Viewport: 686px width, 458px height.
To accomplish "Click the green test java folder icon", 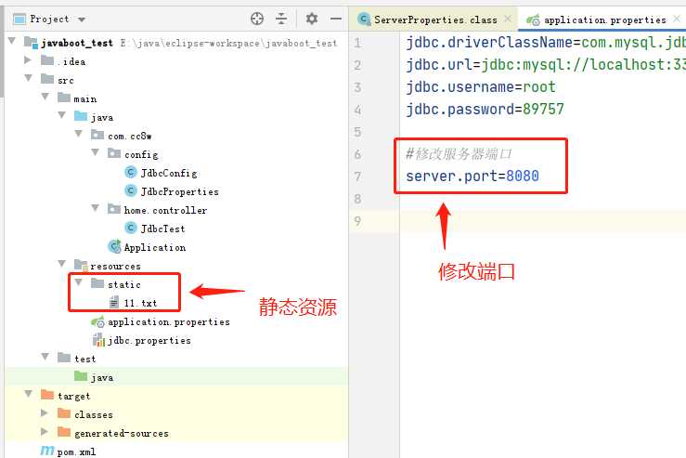I will pos(81,375).
